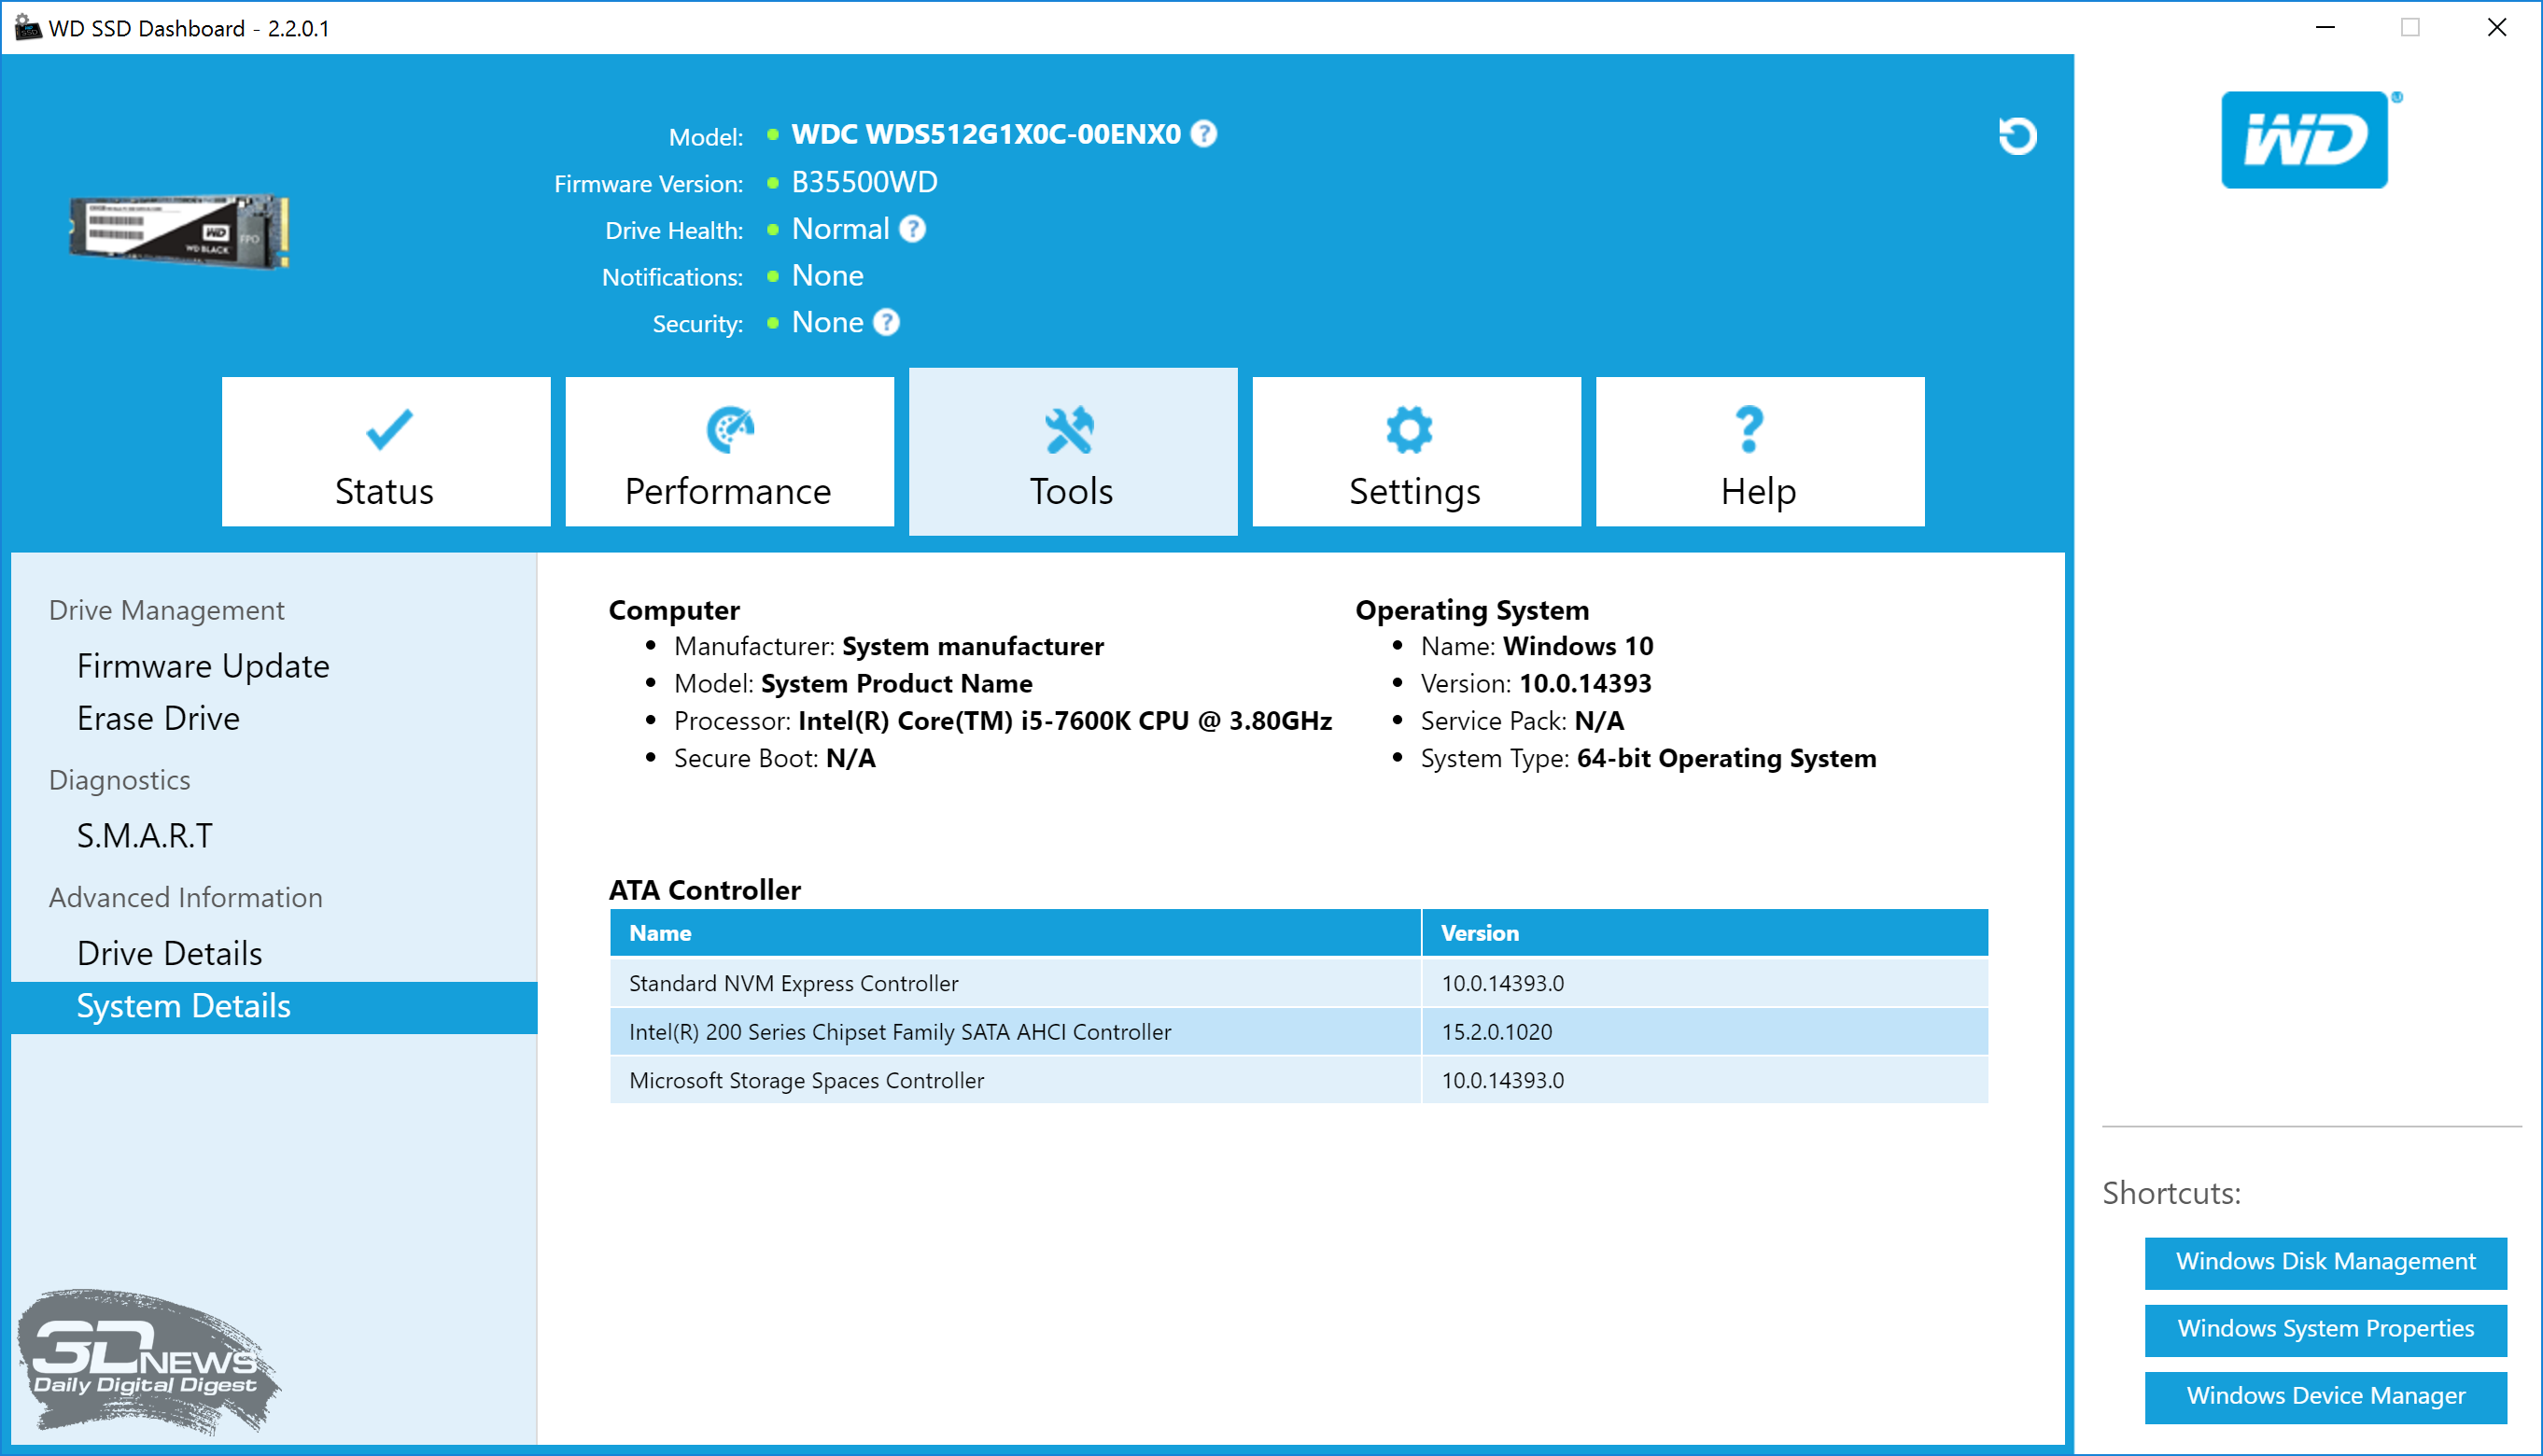Viewport: 2543px width, 1456px height.
Task: Open the Status tab
Action: click(385, 452)
